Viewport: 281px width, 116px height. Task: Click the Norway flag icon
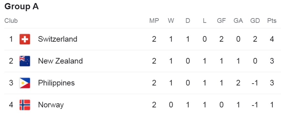tap(25, 105)
